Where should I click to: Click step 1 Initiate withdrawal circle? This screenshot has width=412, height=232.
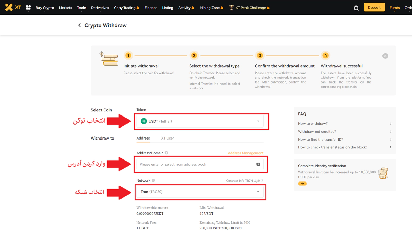click(128, 55)
